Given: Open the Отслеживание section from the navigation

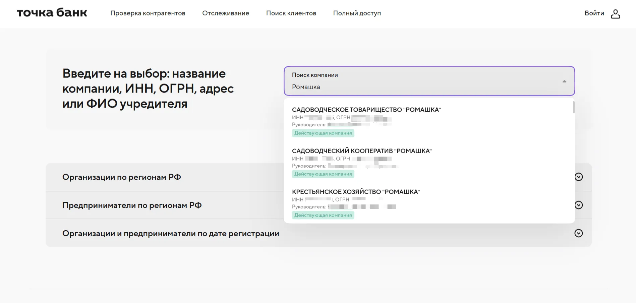Looking at the screenshot, I should click(225, 13).
